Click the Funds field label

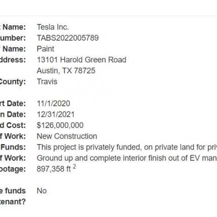pyautogui.click(x=13, y=147)
